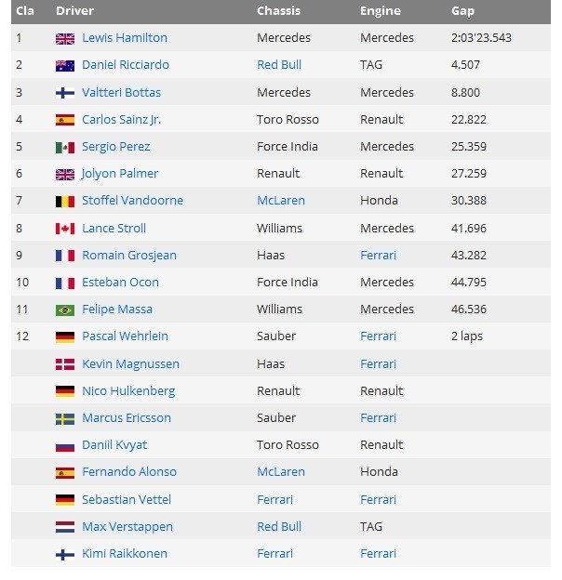Open Carlos Sainz Jr. driver link

[x=121, y=120]
